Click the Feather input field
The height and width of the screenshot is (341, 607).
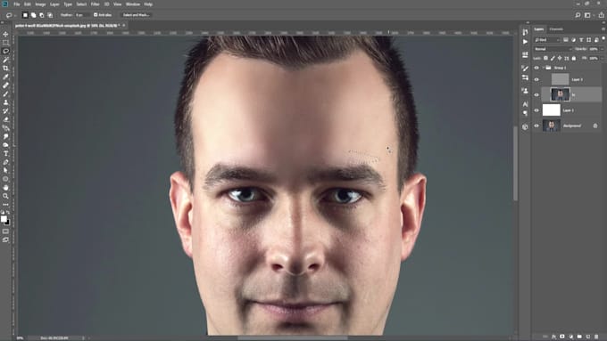82,15
